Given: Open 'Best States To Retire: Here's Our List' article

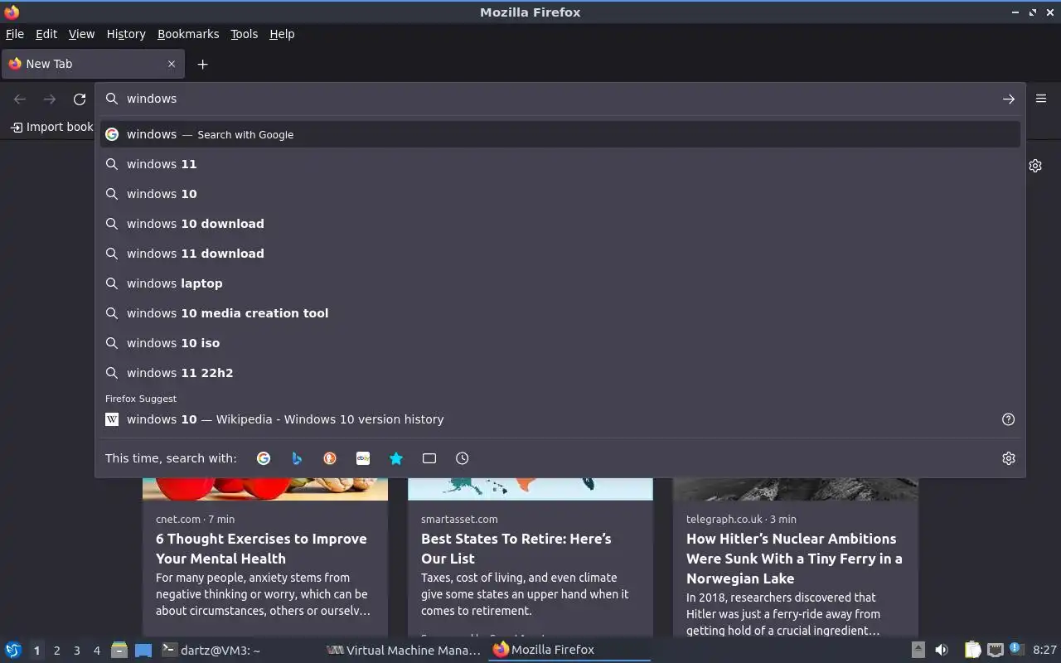Looking at the screenshot, I should (516, 549).
